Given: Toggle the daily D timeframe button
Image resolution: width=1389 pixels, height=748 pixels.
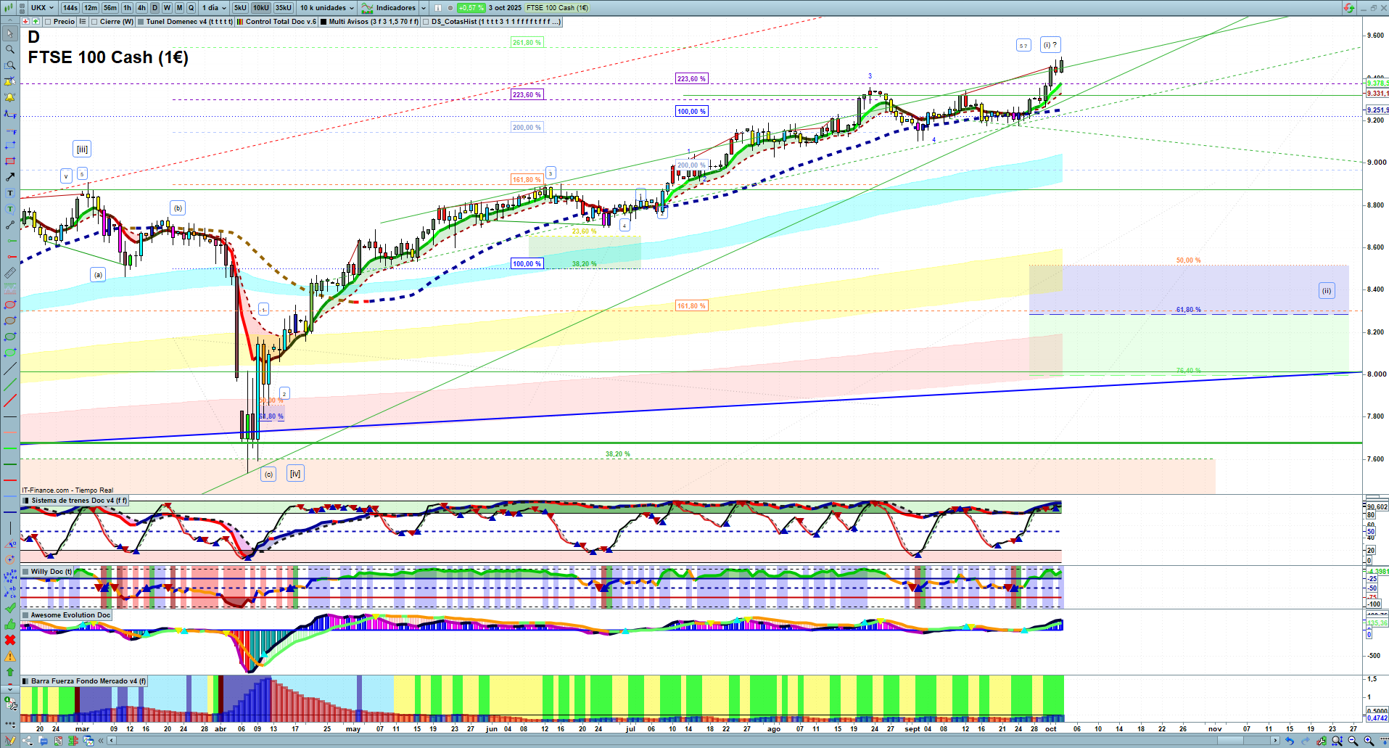Looking at the screenshot, I should [154, 8].
